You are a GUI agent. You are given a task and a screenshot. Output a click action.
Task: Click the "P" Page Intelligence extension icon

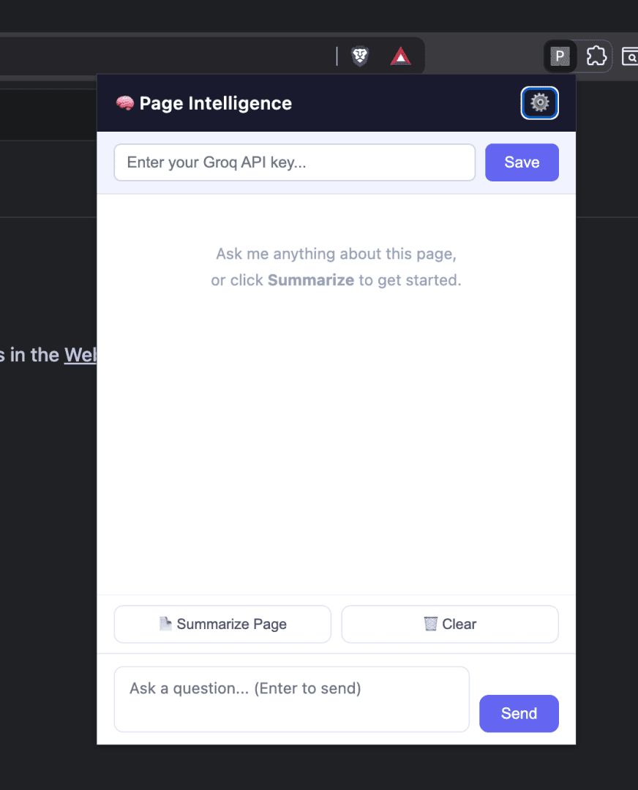[560, 56]
